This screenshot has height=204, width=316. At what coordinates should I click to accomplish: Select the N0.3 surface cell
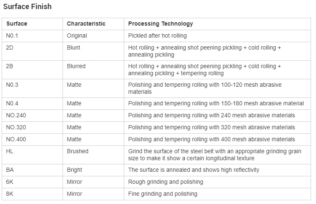pos(12,85)
